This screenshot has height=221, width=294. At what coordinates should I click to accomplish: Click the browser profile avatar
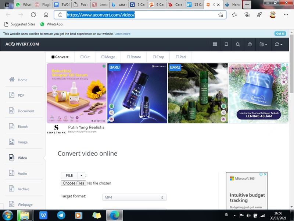pos(272,15)
